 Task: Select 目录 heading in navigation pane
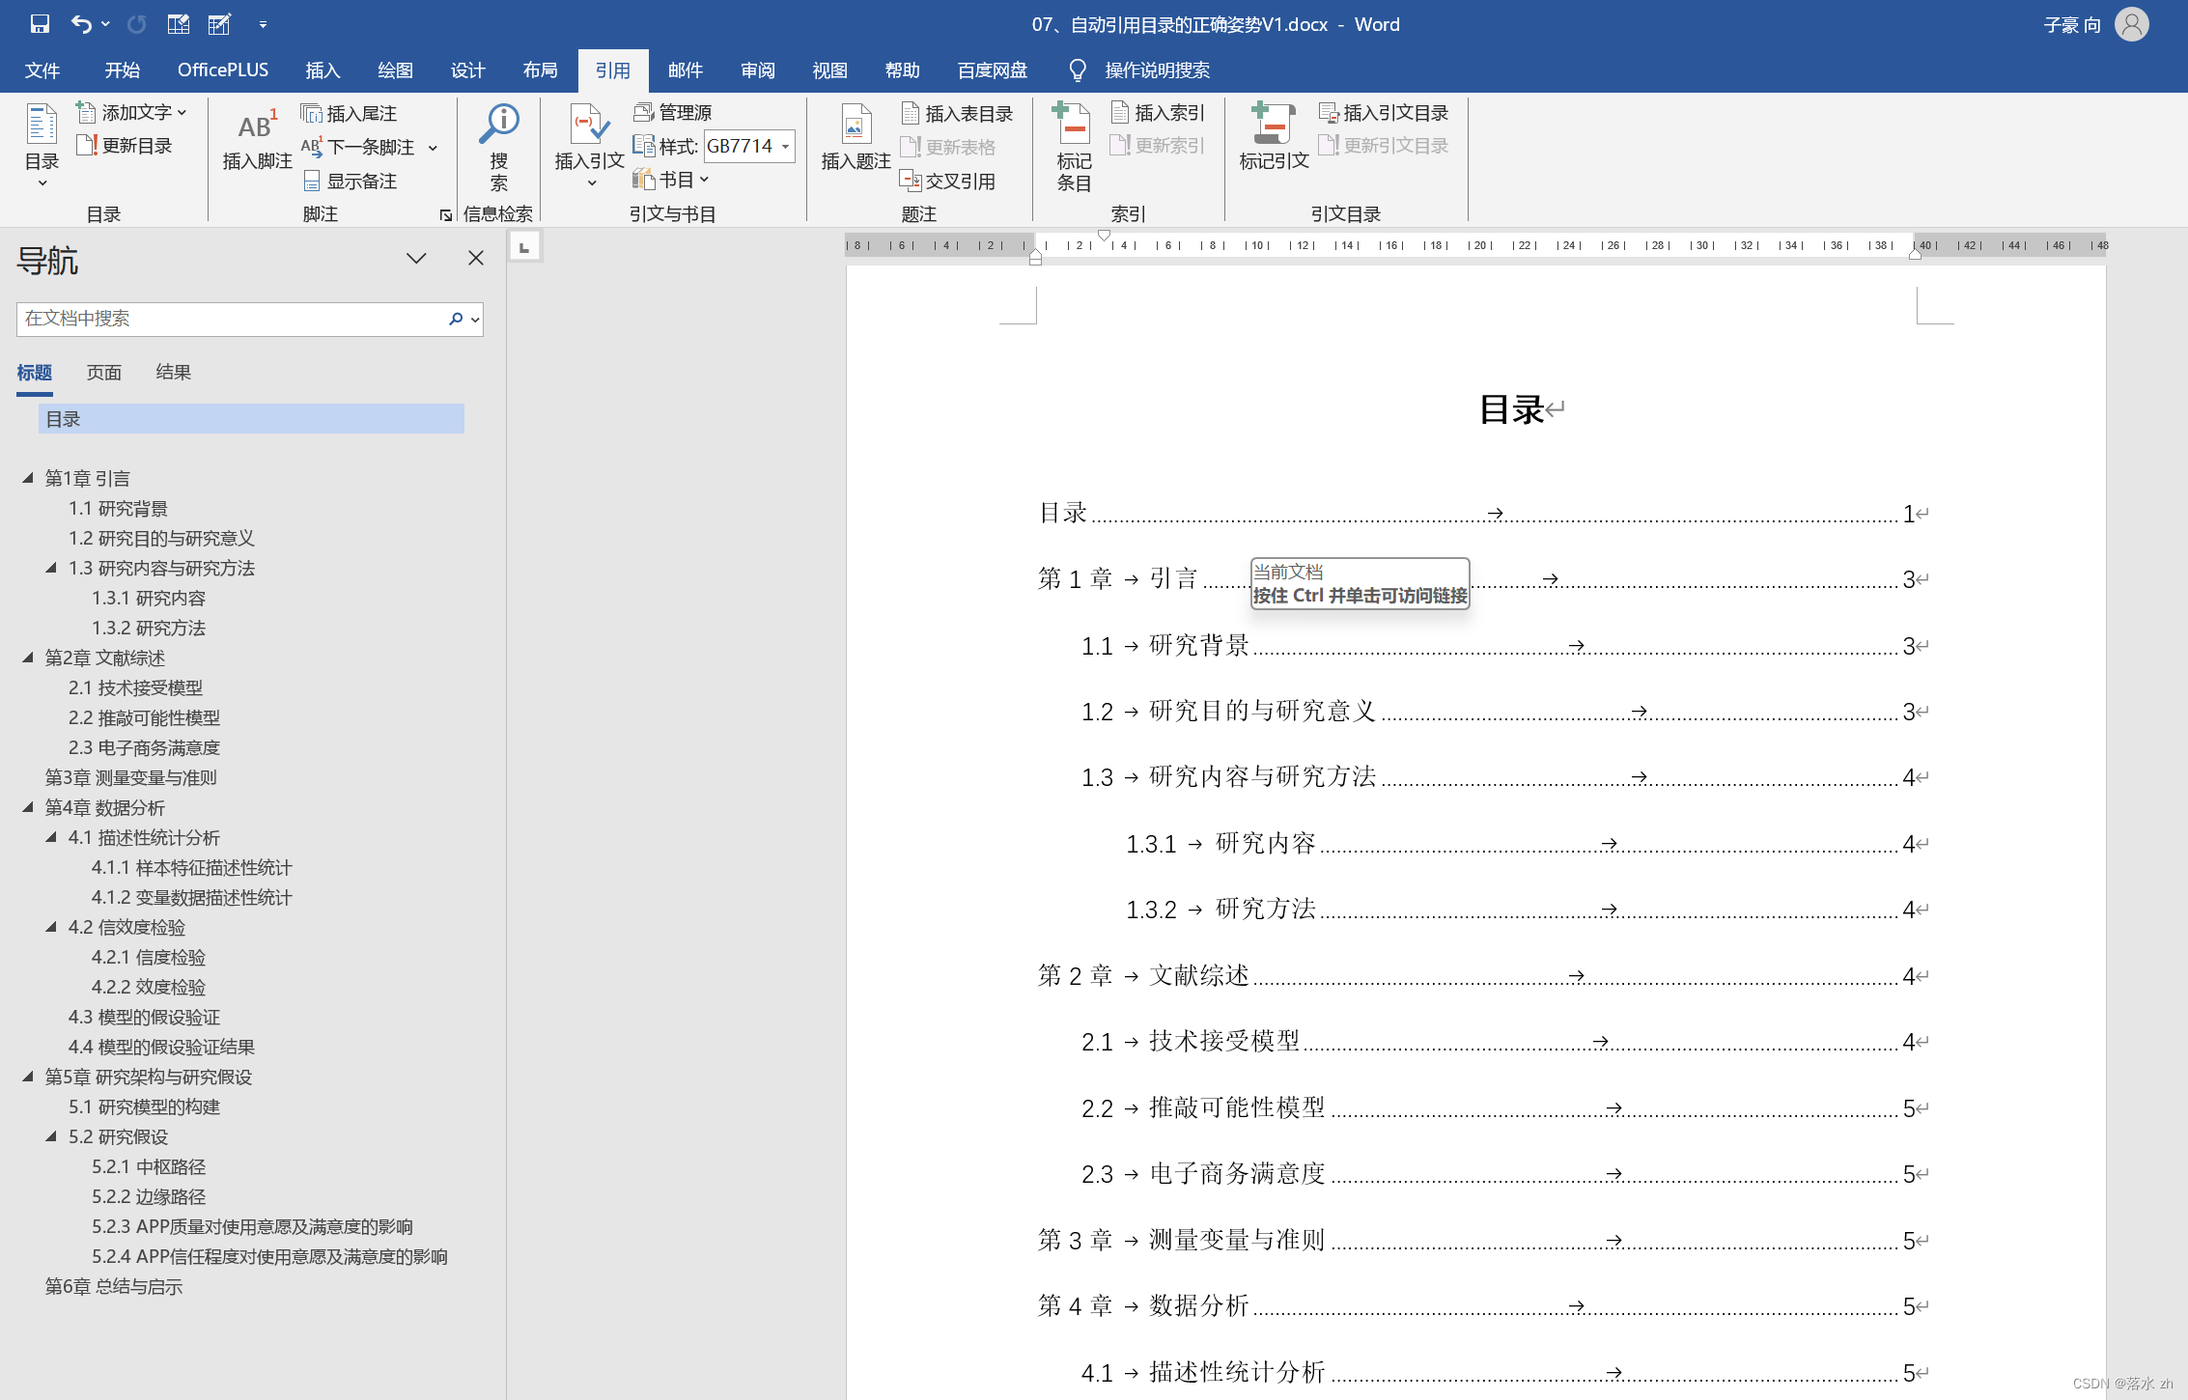251,419
